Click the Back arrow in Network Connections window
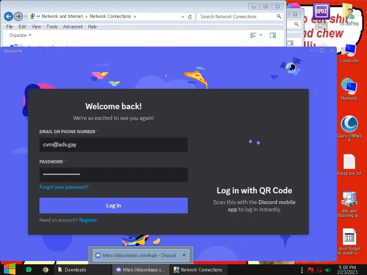The image size is (367, 275). click(x=9, y=16)
